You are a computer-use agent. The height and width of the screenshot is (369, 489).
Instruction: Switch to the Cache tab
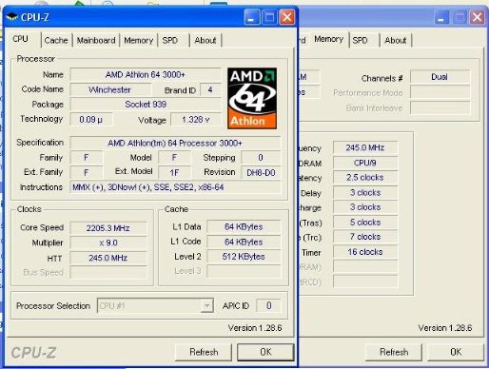point(56,40)
